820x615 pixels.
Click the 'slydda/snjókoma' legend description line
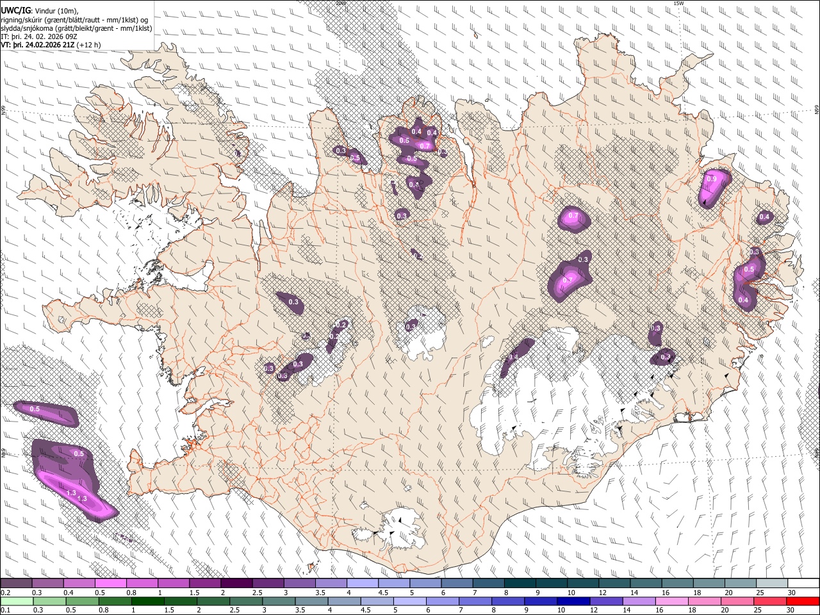tap(76, 28)
